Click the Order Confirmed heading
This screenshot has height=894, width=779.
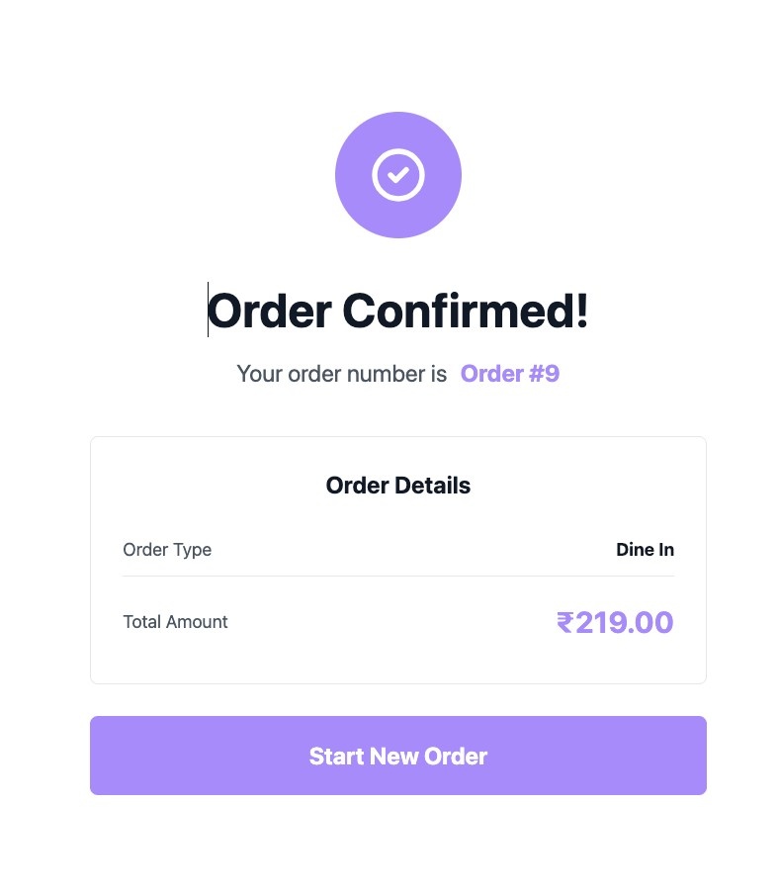pos(398,310)
